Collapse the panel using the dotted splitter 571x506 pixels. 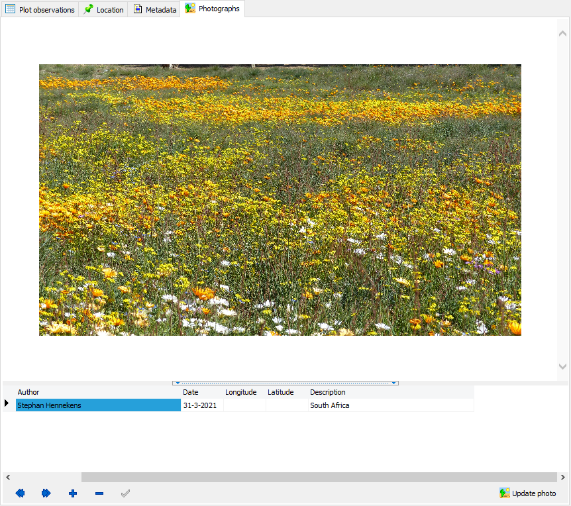coord(285,383)
